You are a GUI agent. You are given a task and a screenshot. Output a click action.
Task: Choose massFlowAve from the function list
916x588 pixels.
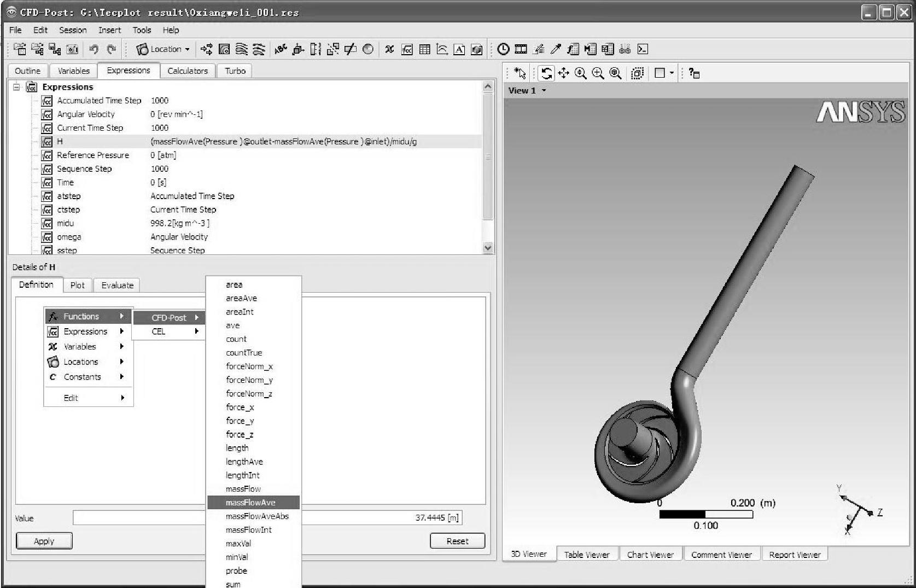click(253, 503)
